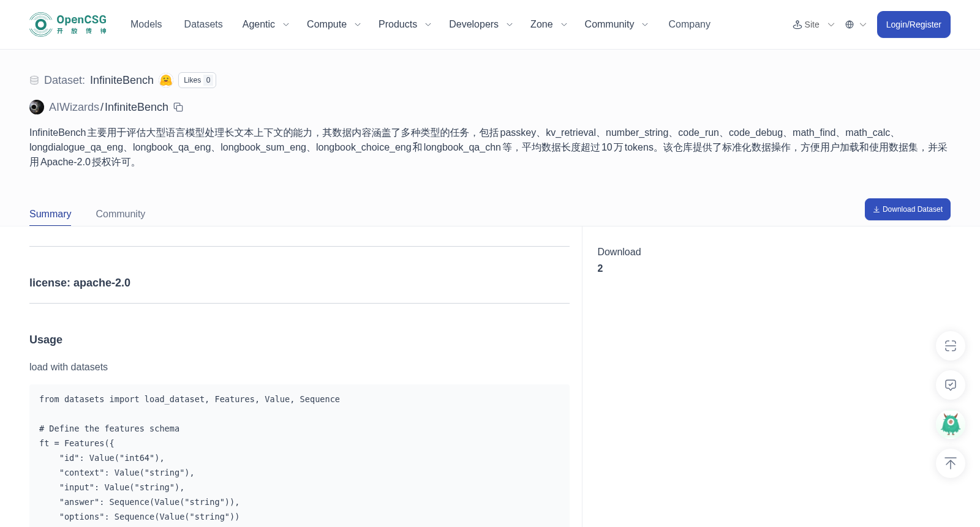Open the Models page
The image size is (980, 527).
tap(146, 24)
